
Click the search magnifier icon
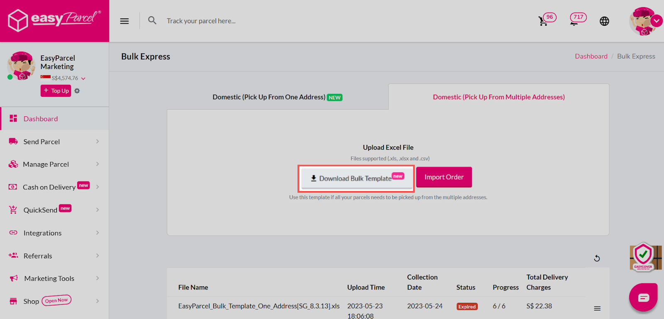click(x=152, y=20)
